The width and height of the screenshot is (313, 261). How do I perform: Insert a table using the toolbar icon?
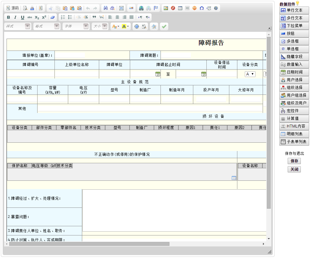[180, 8]
